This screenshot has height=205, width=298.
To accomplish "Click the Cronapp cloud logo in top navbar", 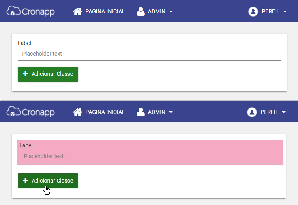I will click(31, 11).
